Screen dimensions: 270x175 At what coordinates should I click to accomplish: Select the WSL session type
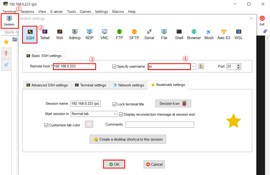pyautogui.click(x=239, y=35)
